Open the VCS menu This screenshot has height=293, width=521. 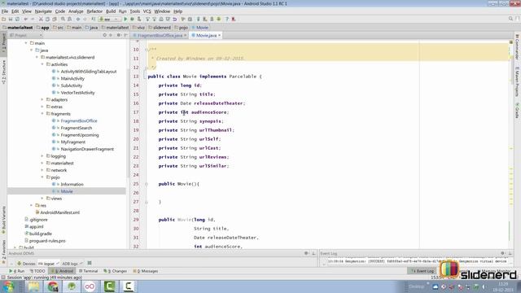click(x=147, y=11)
